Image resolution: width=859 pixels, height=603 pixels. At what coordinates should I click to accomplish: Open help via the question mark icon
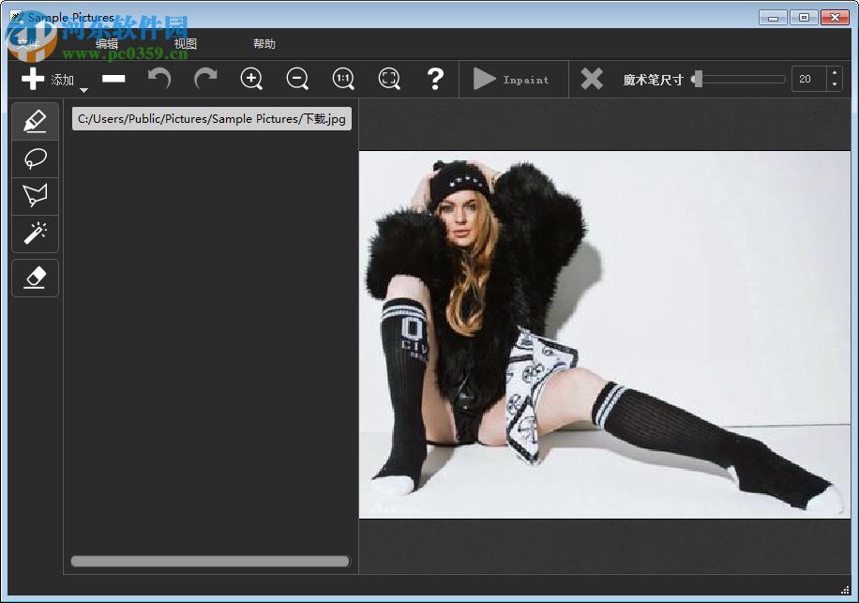coord(435,80)
